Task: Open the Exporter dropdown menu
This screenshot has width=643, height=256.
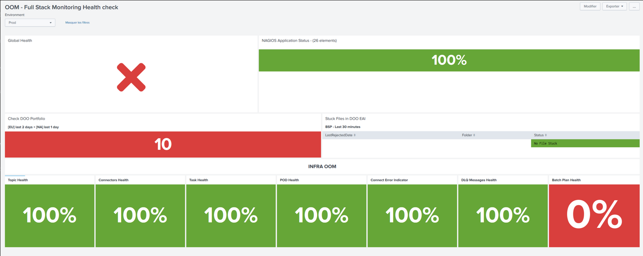Action: coord(614,6)
